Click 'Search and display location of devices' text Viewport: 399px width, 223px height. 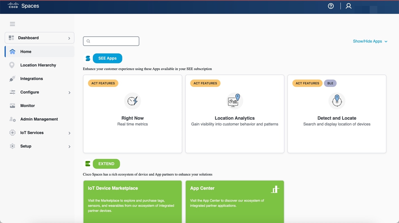(x=337, y=124)
